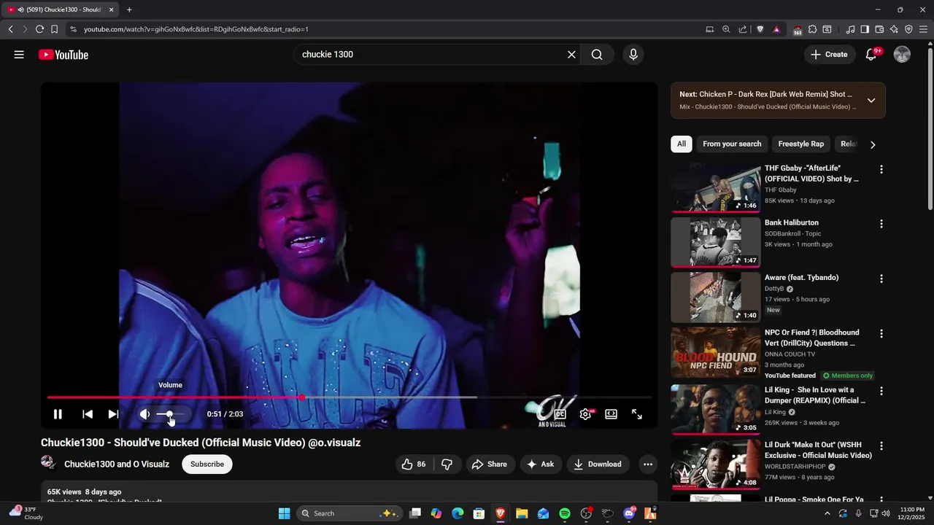Run search with magnifier button
Screen dimensions: 934x525
point(597,55)
